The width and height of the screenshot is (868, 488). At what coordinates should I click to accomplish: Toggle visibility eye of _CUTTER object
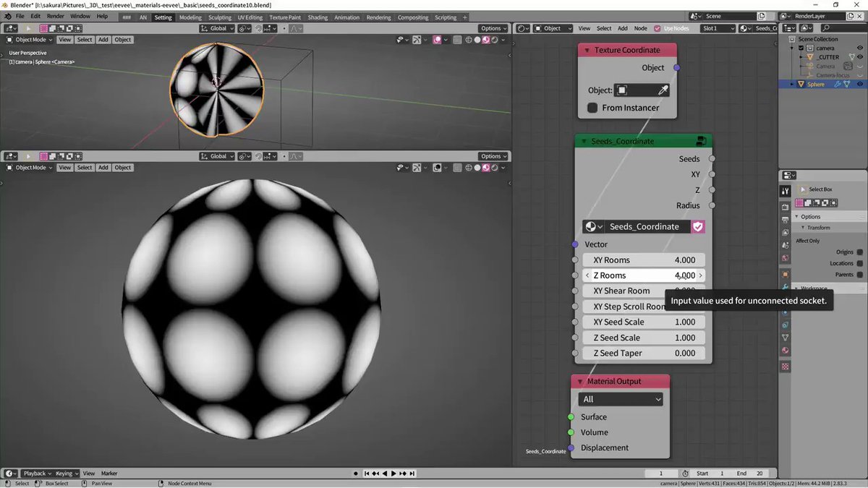(x=860, y=57)
